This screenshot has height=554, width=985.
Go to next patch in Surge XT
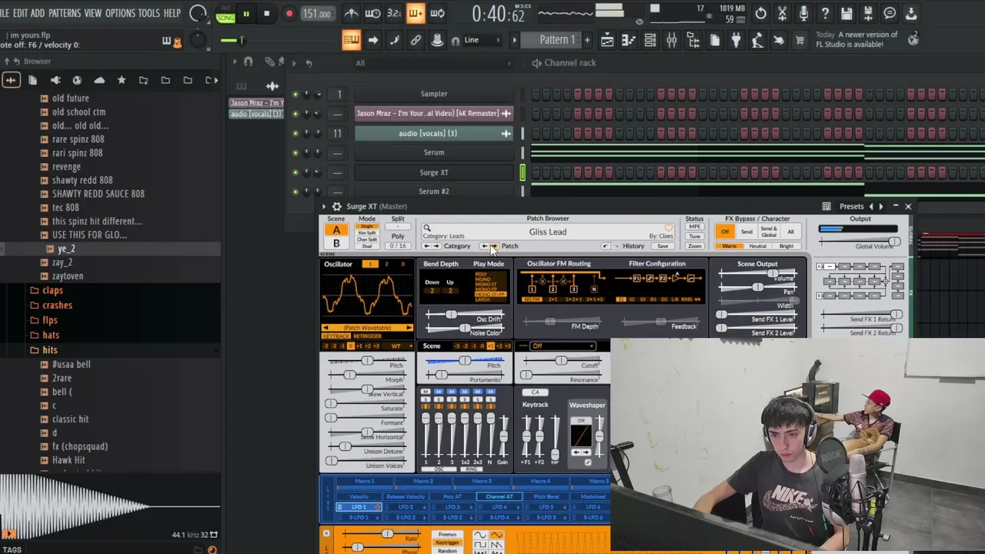point(493,246)
